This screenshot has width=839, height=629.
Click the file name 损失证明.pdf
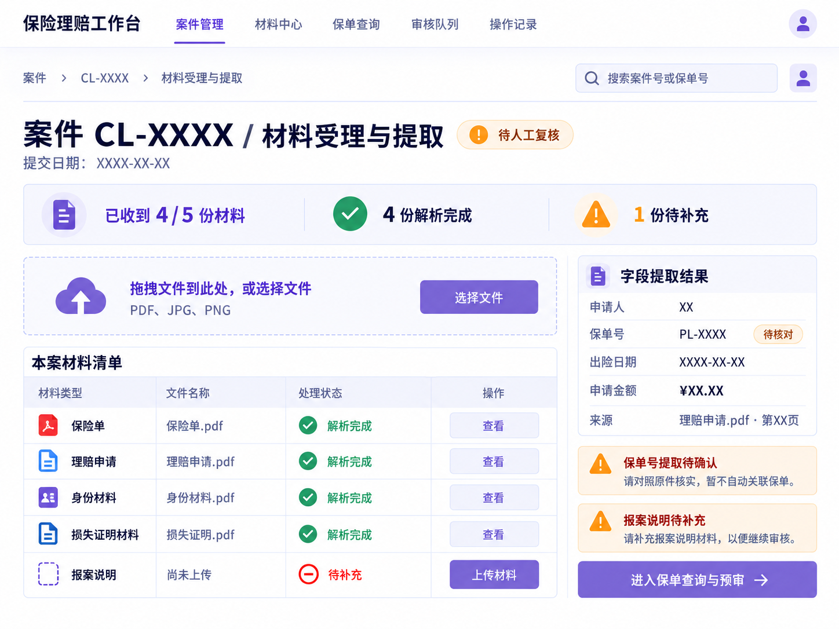pyautogui.click(x=200, y=535)
